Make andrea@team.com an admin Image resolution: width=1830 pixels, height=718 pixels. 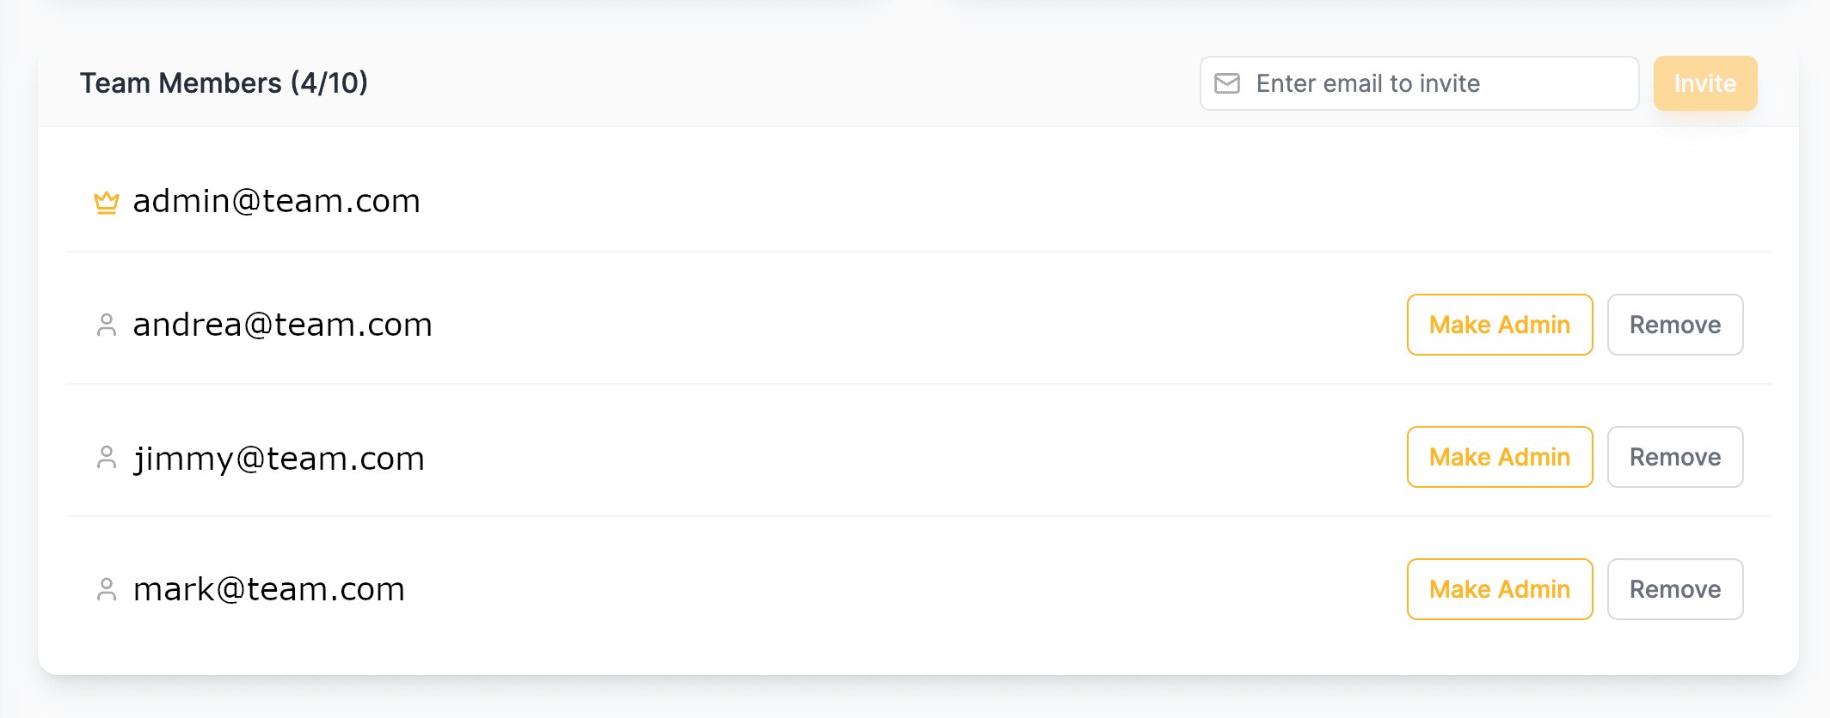pos(1500,325)
